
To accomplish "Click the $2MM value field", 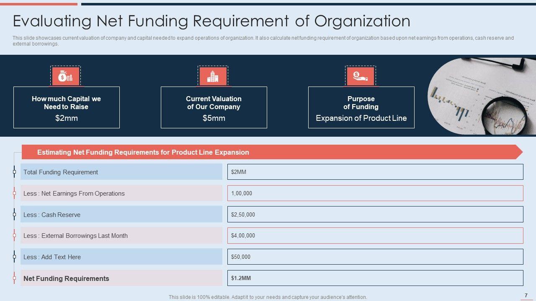I will pyautogui.click(x=375, y=172).
